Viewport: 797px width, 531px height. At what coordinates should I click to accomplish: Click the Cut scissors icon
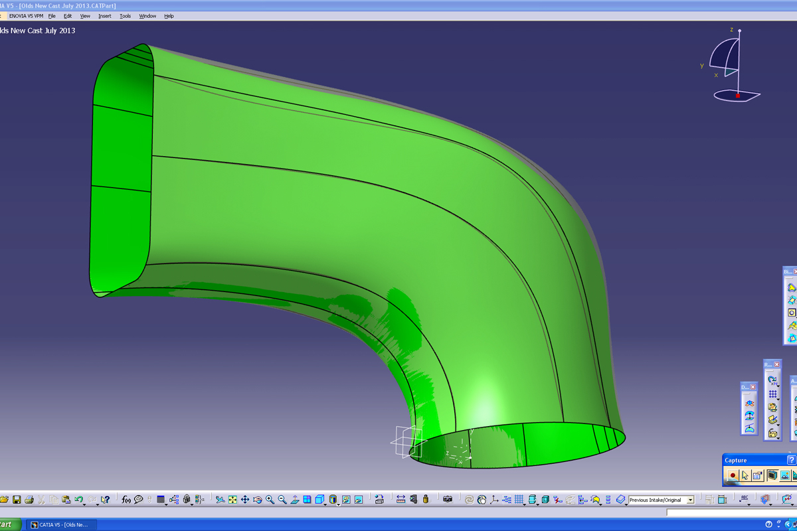tap(41, 499)
